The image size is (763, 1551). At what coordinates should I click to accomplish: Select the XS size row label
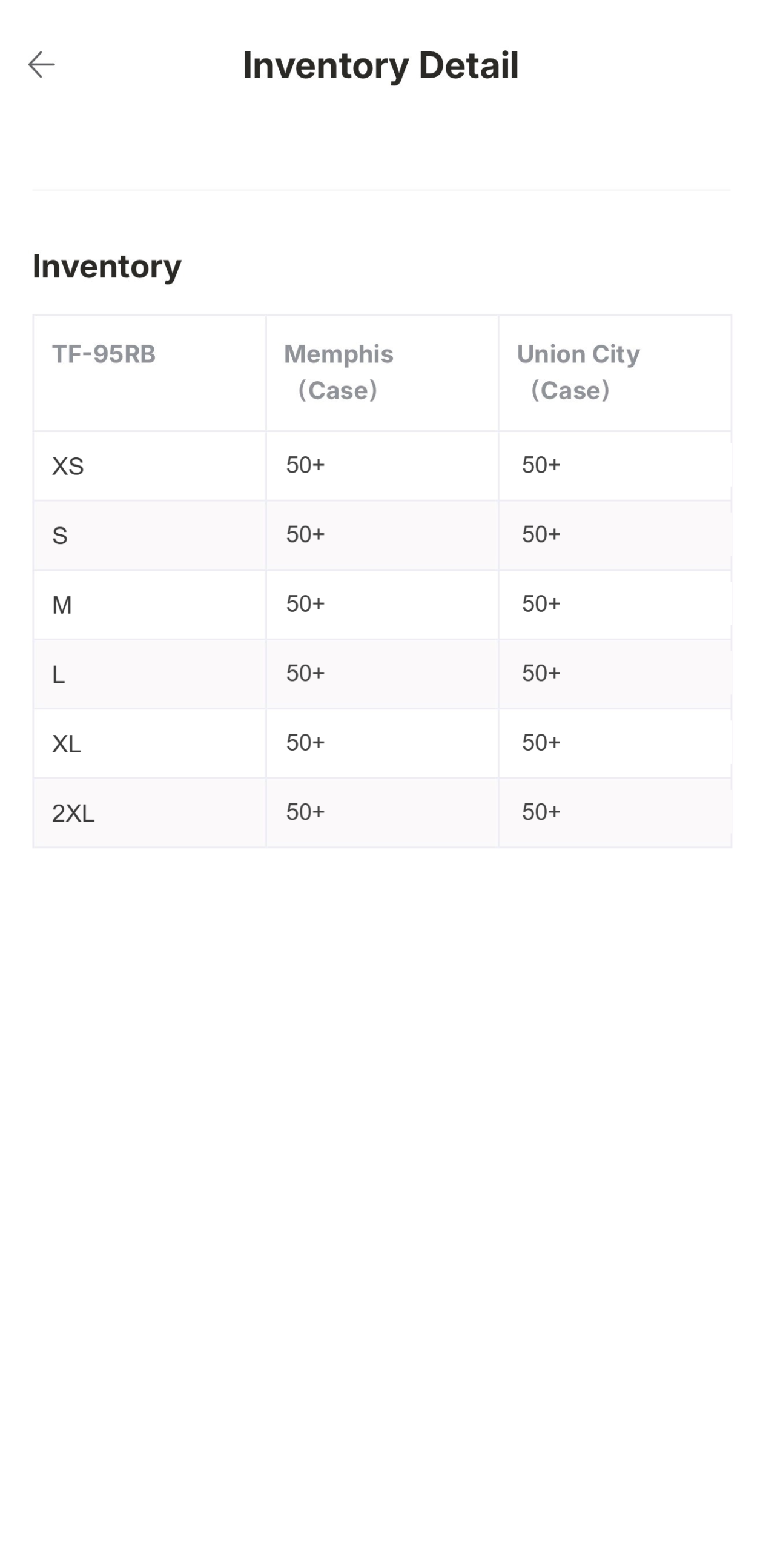pyautogui.click(x=68, y=467)
